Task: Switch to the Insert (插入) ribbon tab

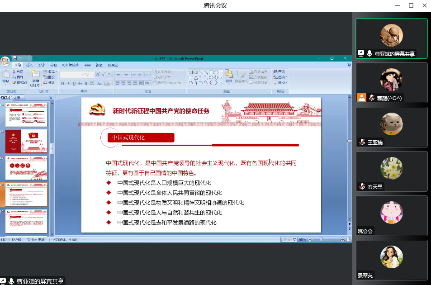Action: [29, 65]
